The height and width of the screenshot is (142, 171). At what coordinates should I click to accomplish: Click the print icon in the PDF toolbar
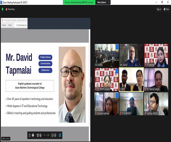pyautogui.click(x=33, y=135)
